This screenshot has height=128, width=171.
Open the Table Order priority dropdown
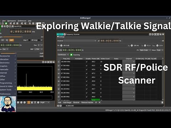click(145, 50)
